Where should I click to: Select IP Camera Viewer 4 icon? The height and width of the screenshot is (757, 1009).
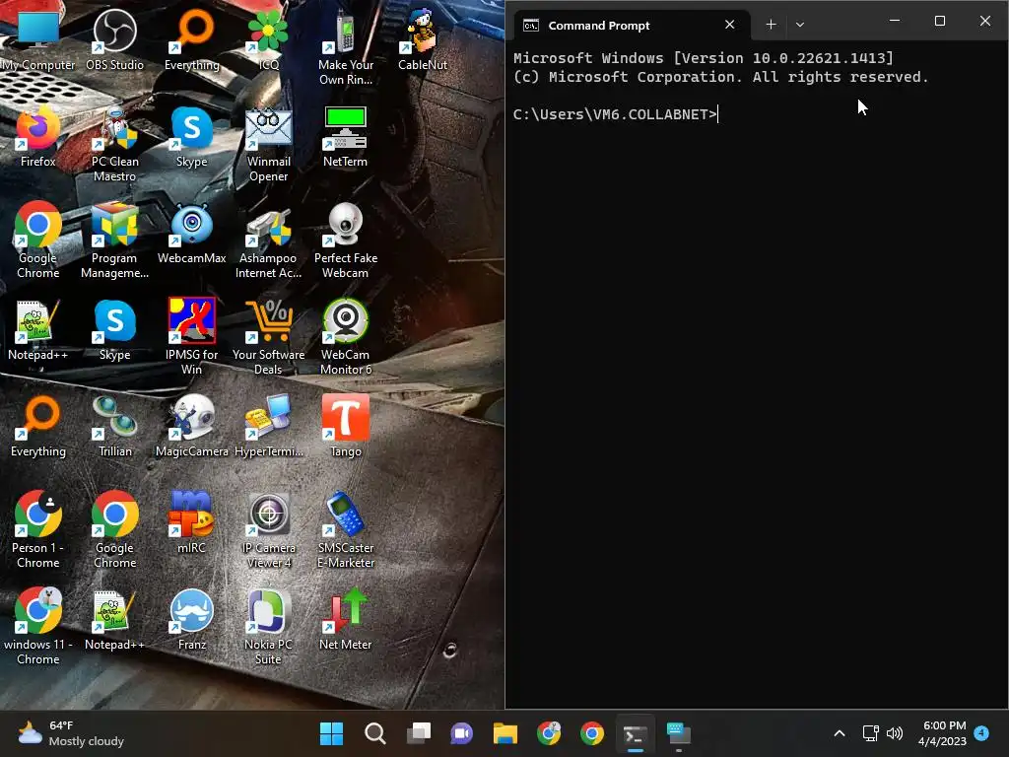coord(268,531)
